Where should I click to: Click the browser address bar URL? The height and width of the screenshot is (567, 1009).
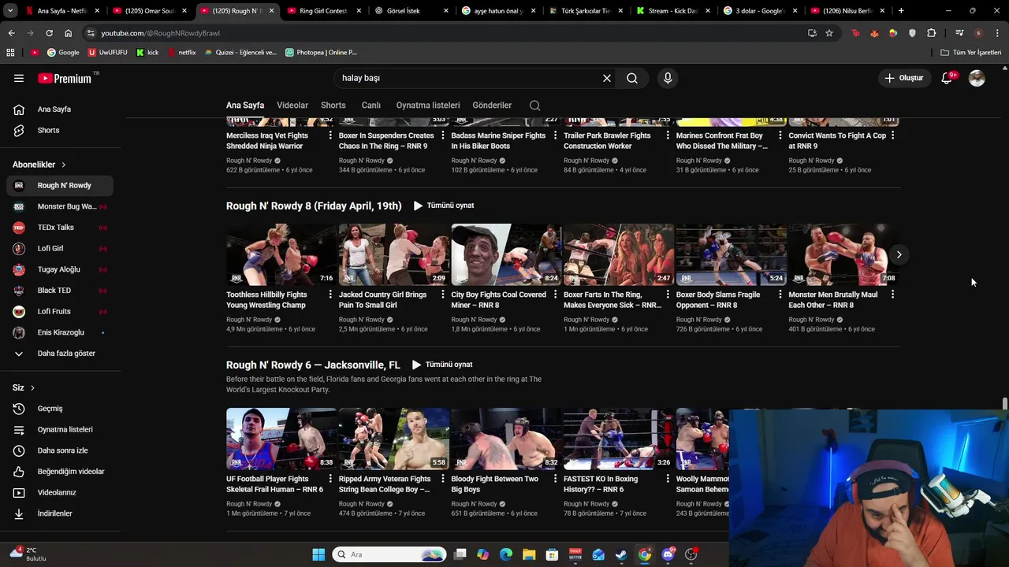(x=160, y=33)
